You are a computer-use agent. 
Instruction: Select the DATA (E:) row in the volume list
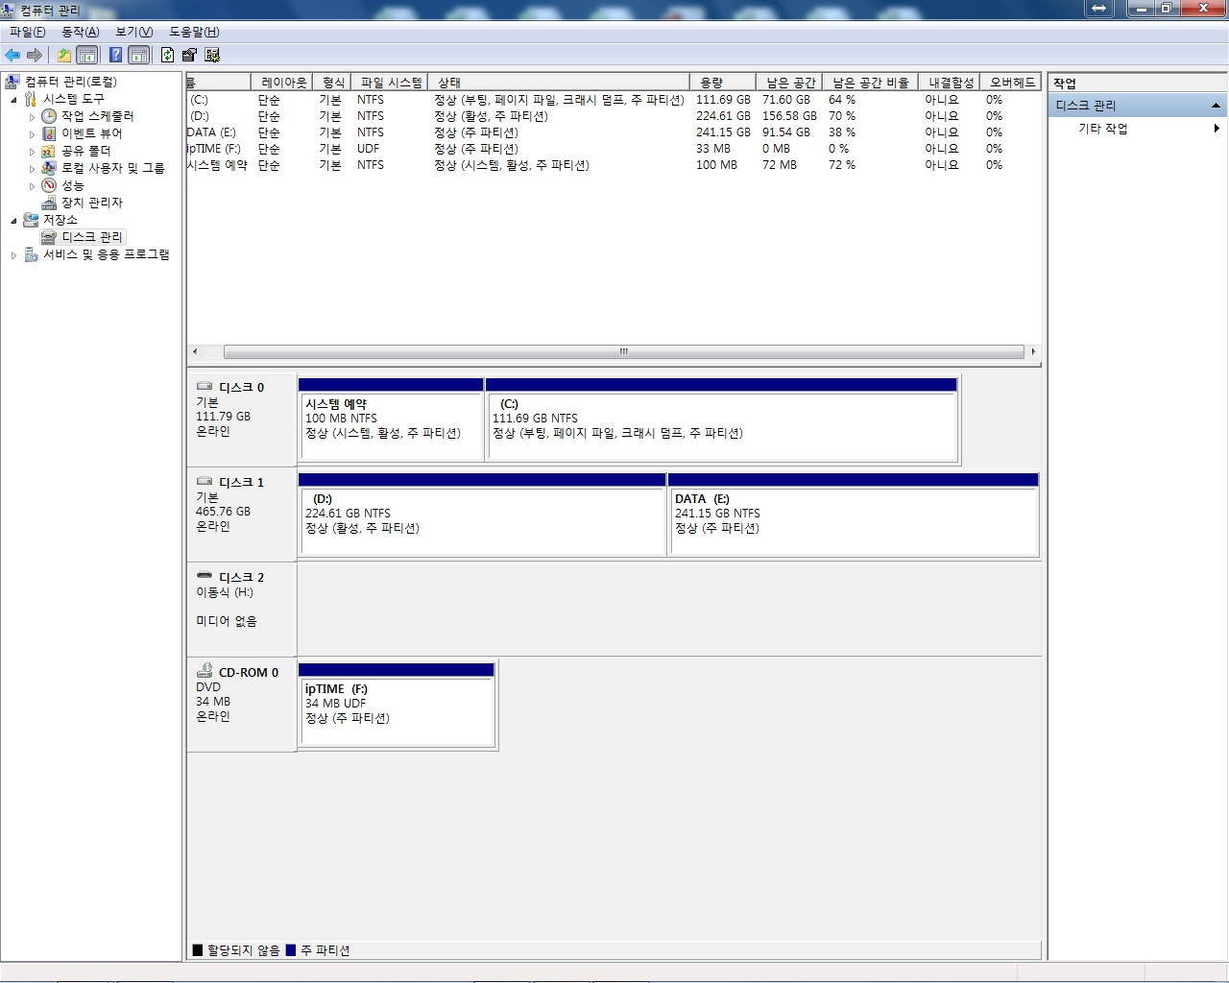click(614, 132)
